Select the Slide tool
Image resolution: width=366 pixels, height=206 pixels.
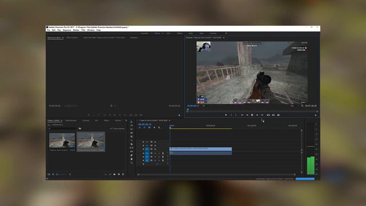[x=132, y=152]
